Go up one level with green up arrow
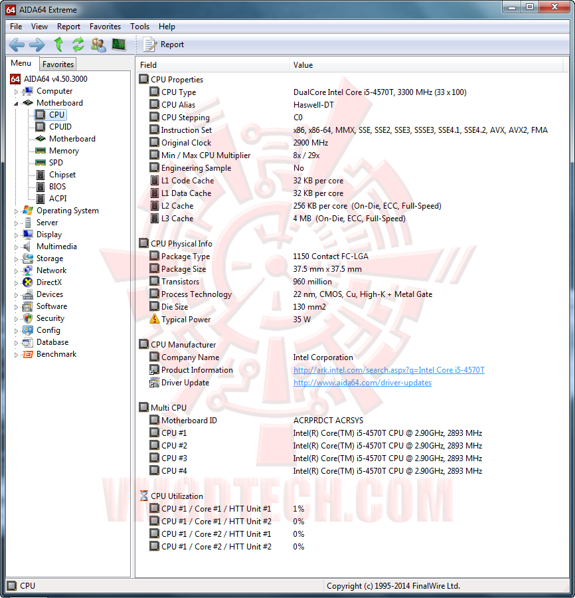Screen dimensions: 575x598 click(58, 45)
